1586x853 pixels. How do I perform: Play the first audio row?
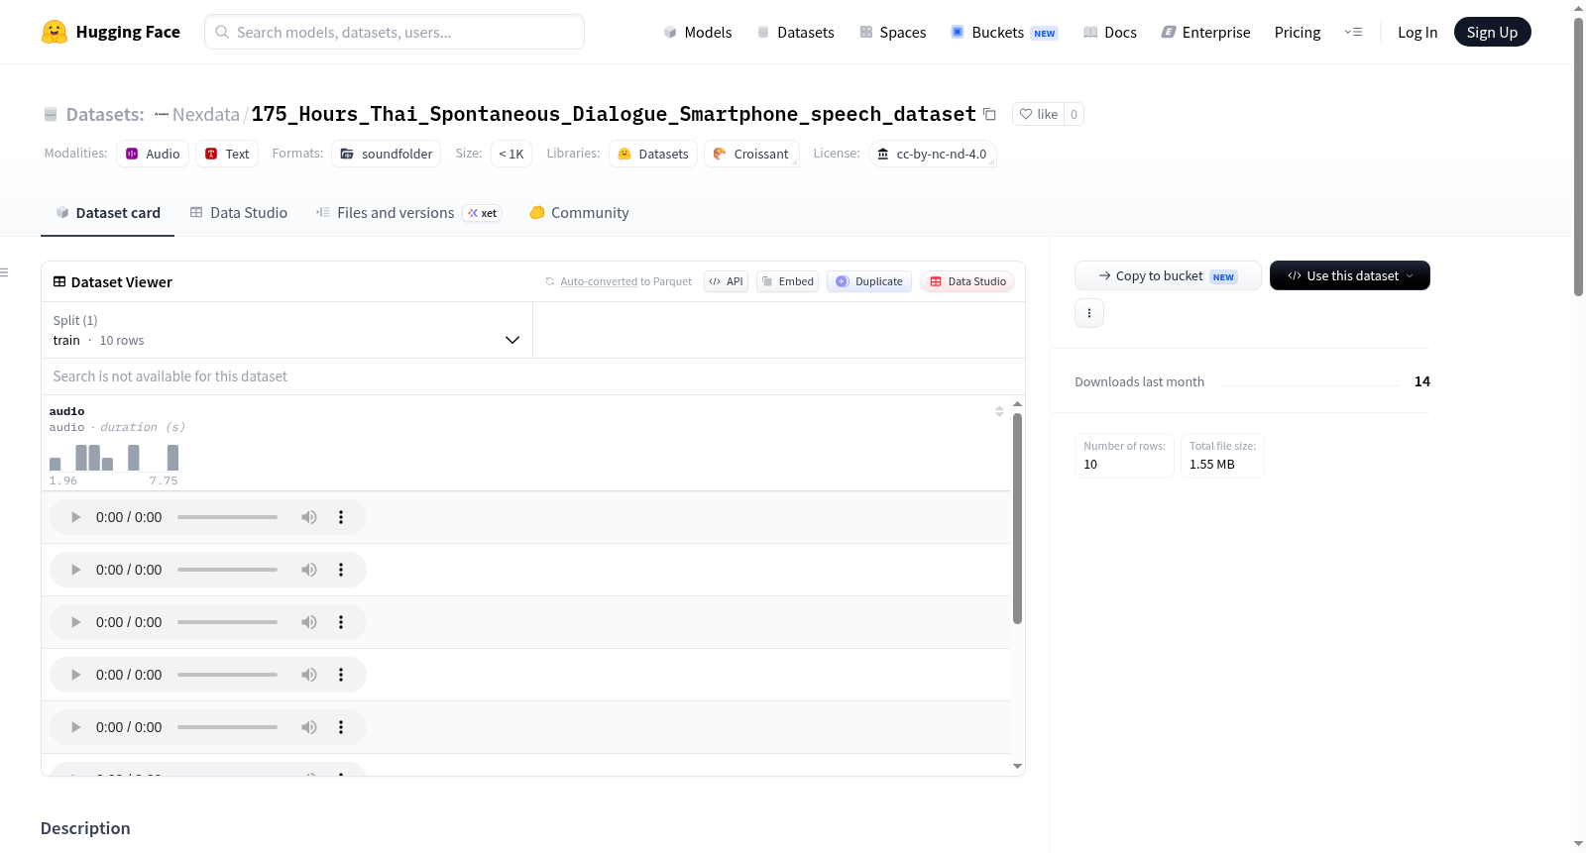coord(75,517)
